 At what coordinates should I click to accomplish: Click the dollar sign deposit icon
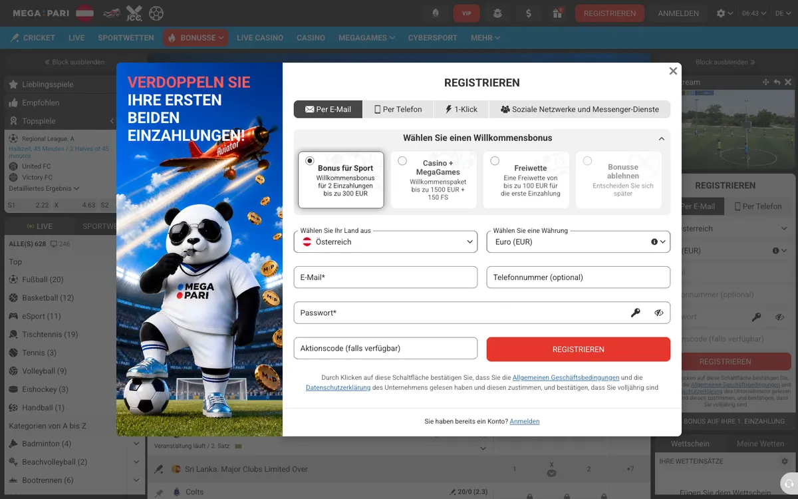(x=528, y=13)
